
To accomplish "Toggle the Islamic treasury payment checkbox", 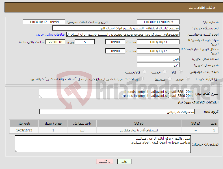I will [142, 78].
